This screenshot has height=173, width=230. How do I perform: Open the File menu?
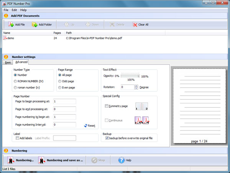pos(6,10)
